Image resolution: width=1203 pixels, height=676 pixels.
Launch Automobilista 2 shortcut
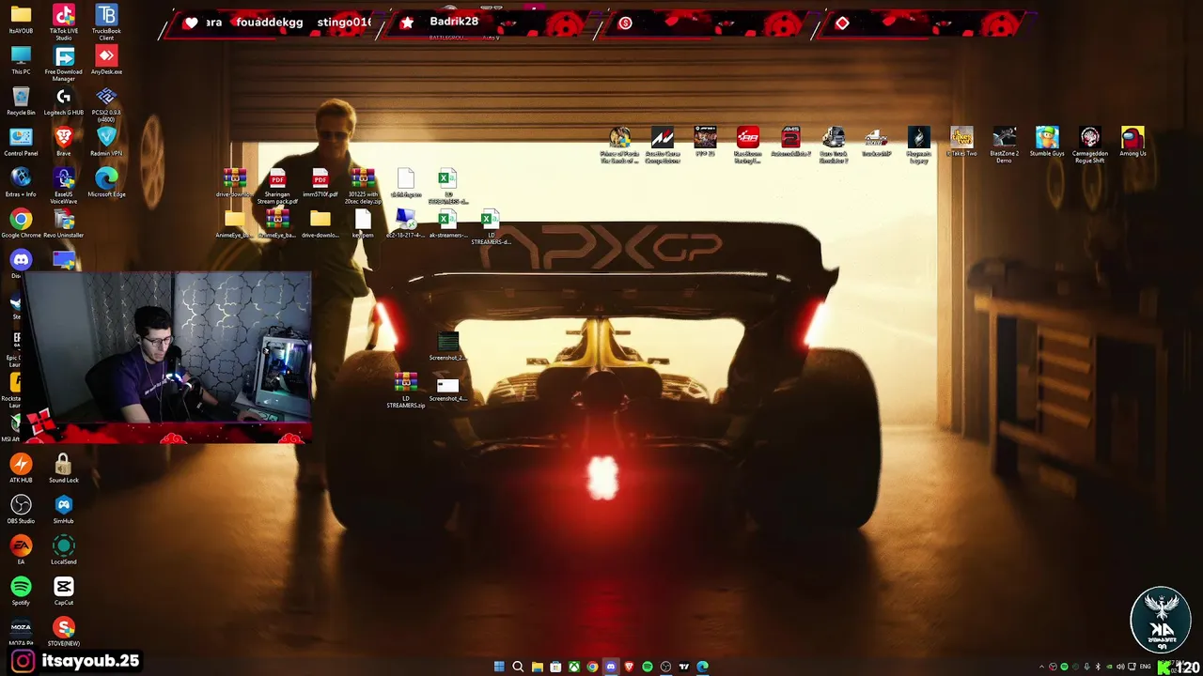click(790, 143)
